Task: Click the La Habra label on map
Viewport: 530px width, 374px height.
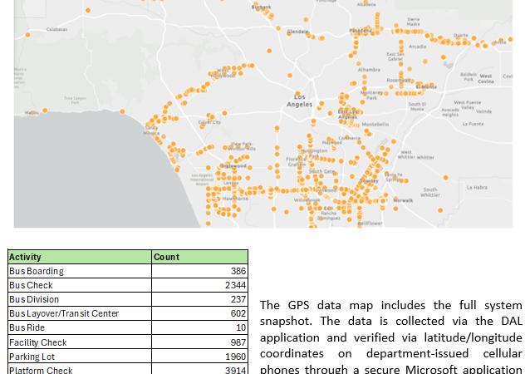Action: coord(477,187)
